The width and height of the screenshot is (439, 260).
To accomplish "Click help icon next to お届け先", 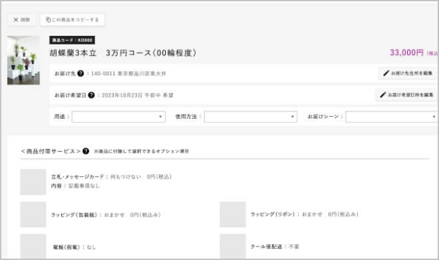I will coord(80,74).
